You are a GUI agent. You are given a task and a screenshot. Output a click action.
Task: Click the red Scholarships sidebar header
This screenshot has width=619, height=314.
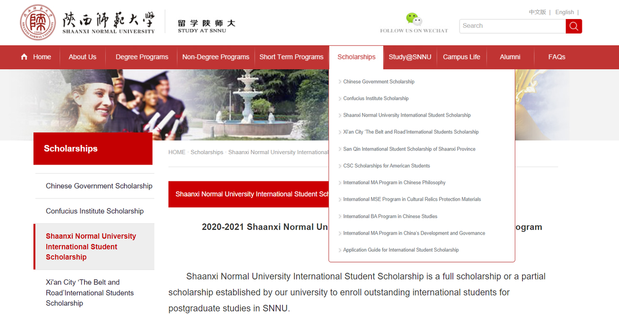click(93, 148)
